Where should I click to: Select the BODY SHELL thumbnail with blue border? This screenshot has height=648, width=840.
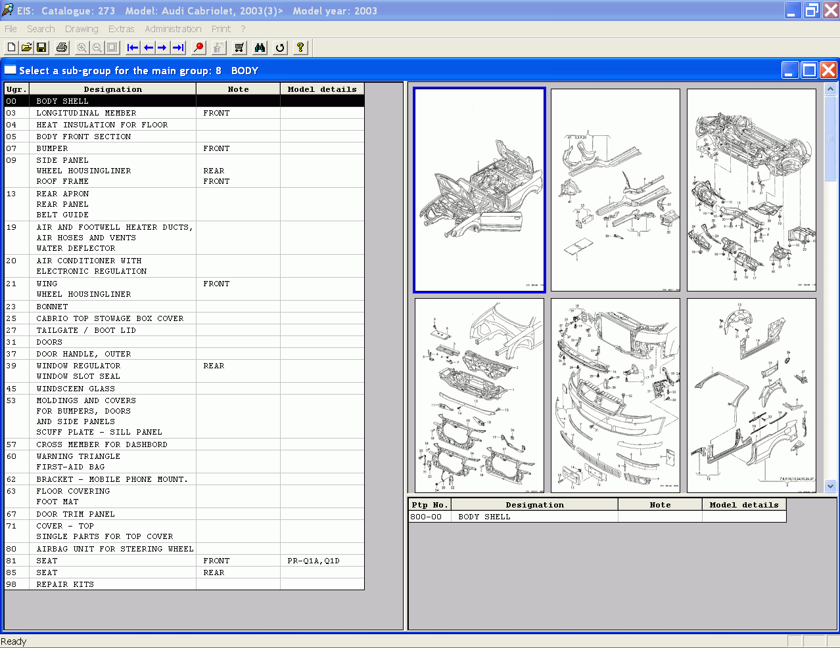point(479,190)
